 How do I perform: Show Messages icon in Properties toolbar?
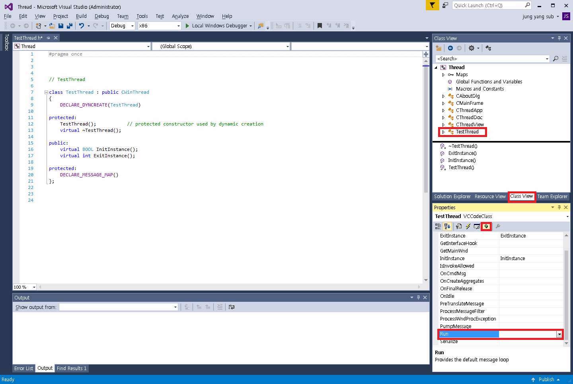point(477,226)
